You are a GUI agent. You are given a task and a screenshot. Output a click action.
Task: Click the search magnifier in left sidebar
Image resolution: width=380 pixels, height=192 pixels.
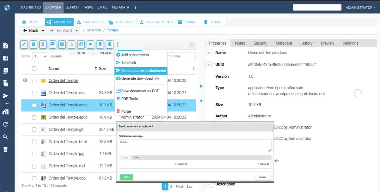click(x=6, y=137)
